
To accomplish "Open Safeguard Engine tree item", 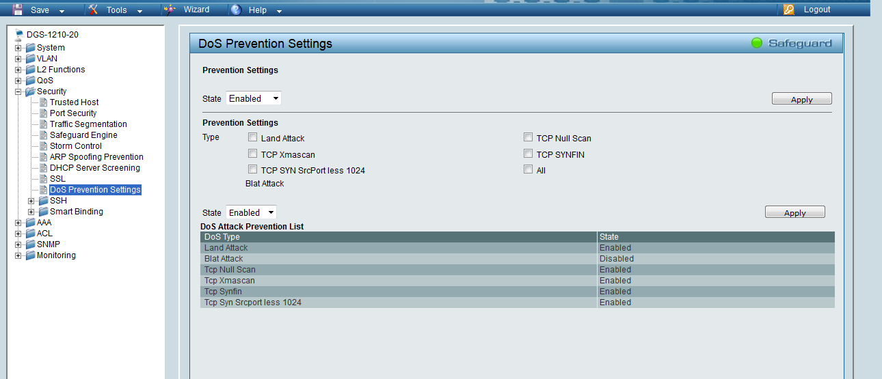I will (83, 135).
